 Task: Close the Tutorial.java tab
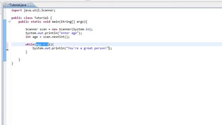(29, 5)
